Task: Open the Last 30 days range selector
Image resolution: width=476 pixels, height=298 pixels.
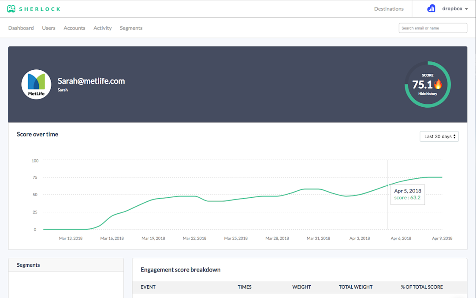Action: (x=439, y=136)
